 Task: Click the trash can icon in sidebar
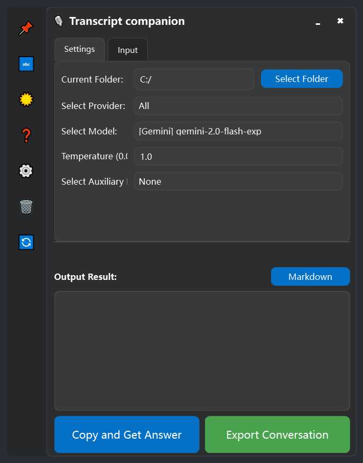tap(26, 206)
